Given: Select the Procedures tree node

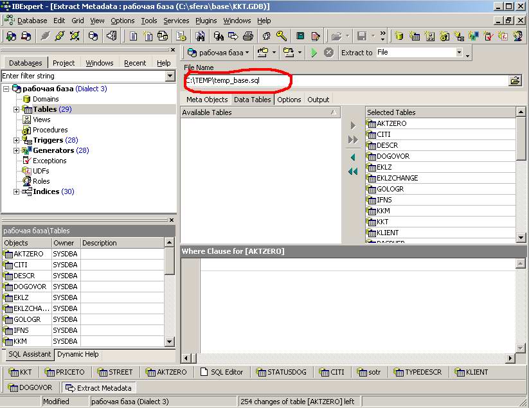Looking at the screenshot, I should (x=50, y=130).
